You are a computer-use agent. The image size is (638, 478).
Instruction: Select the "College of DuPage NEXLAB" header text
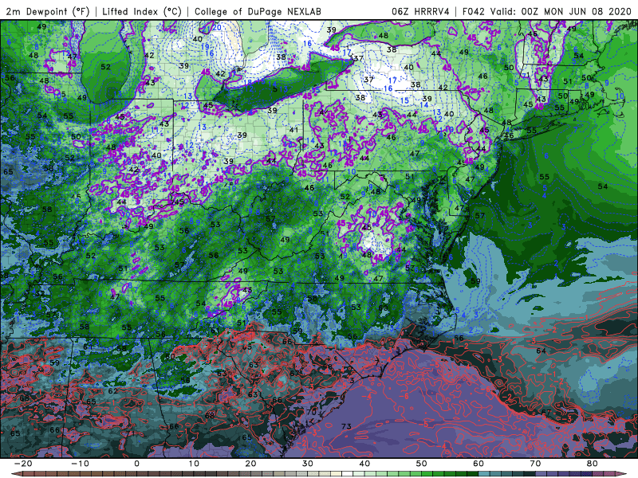pyautogui.click(x=258, y=11)
